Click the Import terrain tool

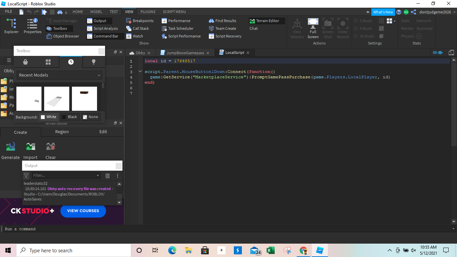30,150
